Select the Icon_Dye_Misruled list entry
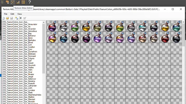 [x=18, y=99]
